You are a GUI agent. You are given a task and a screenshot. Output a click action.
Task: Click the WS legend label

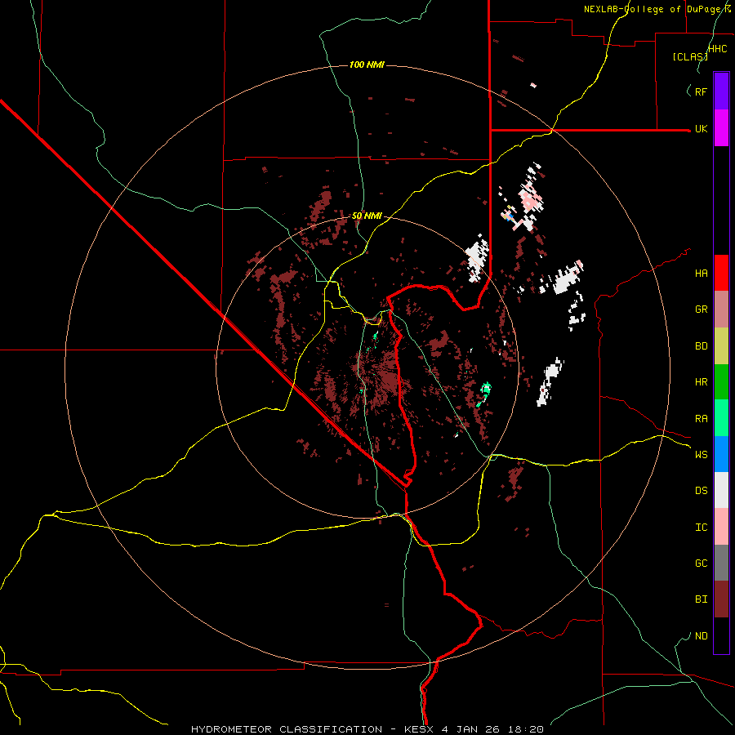[x=701, y=455]
